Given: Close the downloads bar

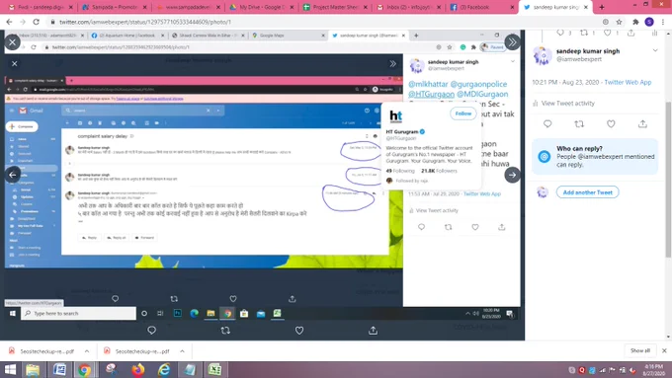Looking at the screenshot, I should click(664, 350).
